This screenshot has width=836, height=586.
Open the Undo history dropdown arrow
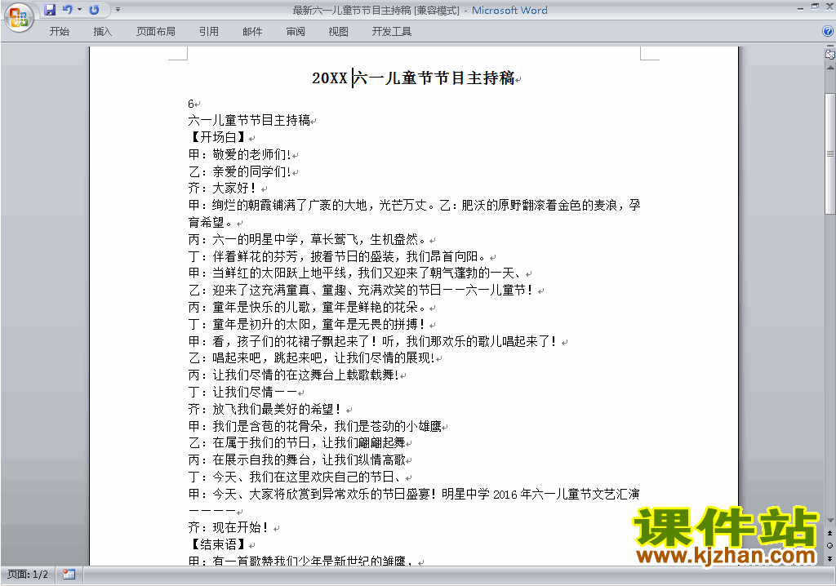click(x=79, y=10)
